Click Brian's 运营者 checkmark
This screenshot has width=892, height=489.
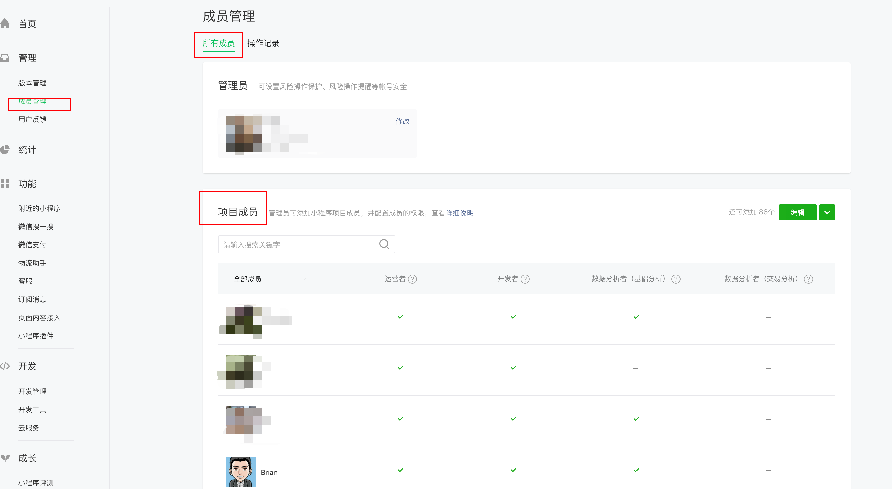click(x=401, y=470)
